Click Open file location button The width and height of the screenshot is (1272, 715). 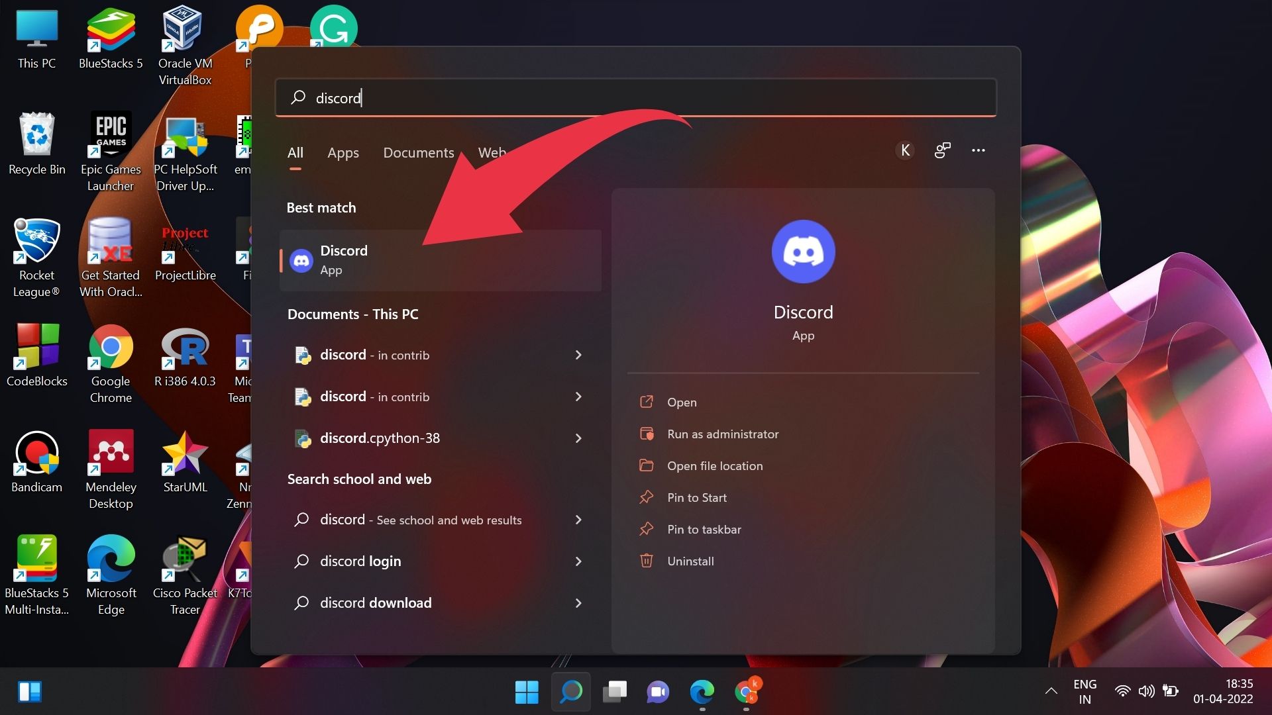point(715,465)
